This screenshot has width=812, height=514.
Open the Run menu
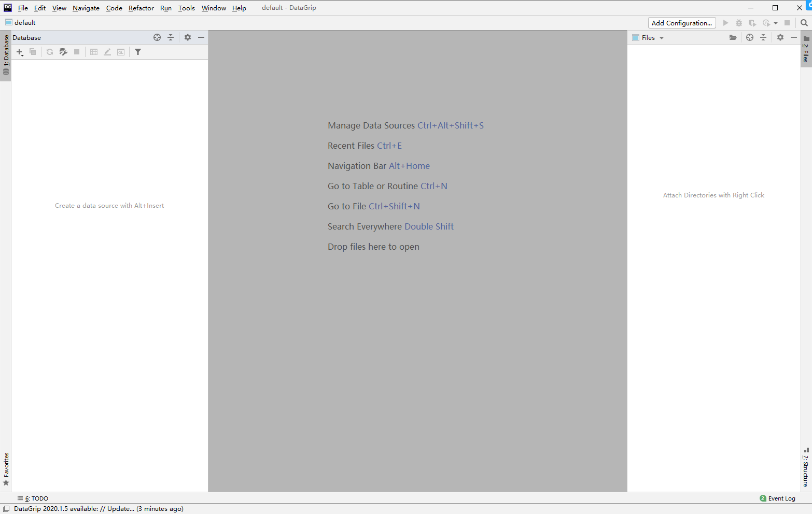click(x=166, y=8)
